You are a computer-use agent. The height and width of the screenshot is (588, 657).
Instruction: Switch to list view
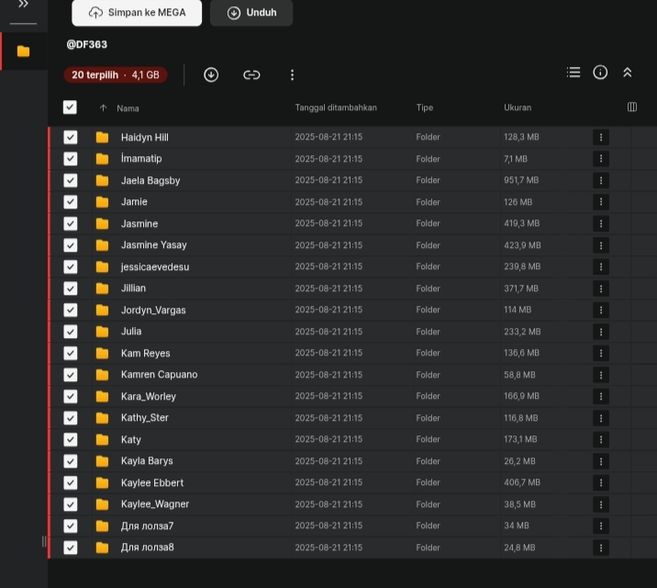click(x=573, y=73)
